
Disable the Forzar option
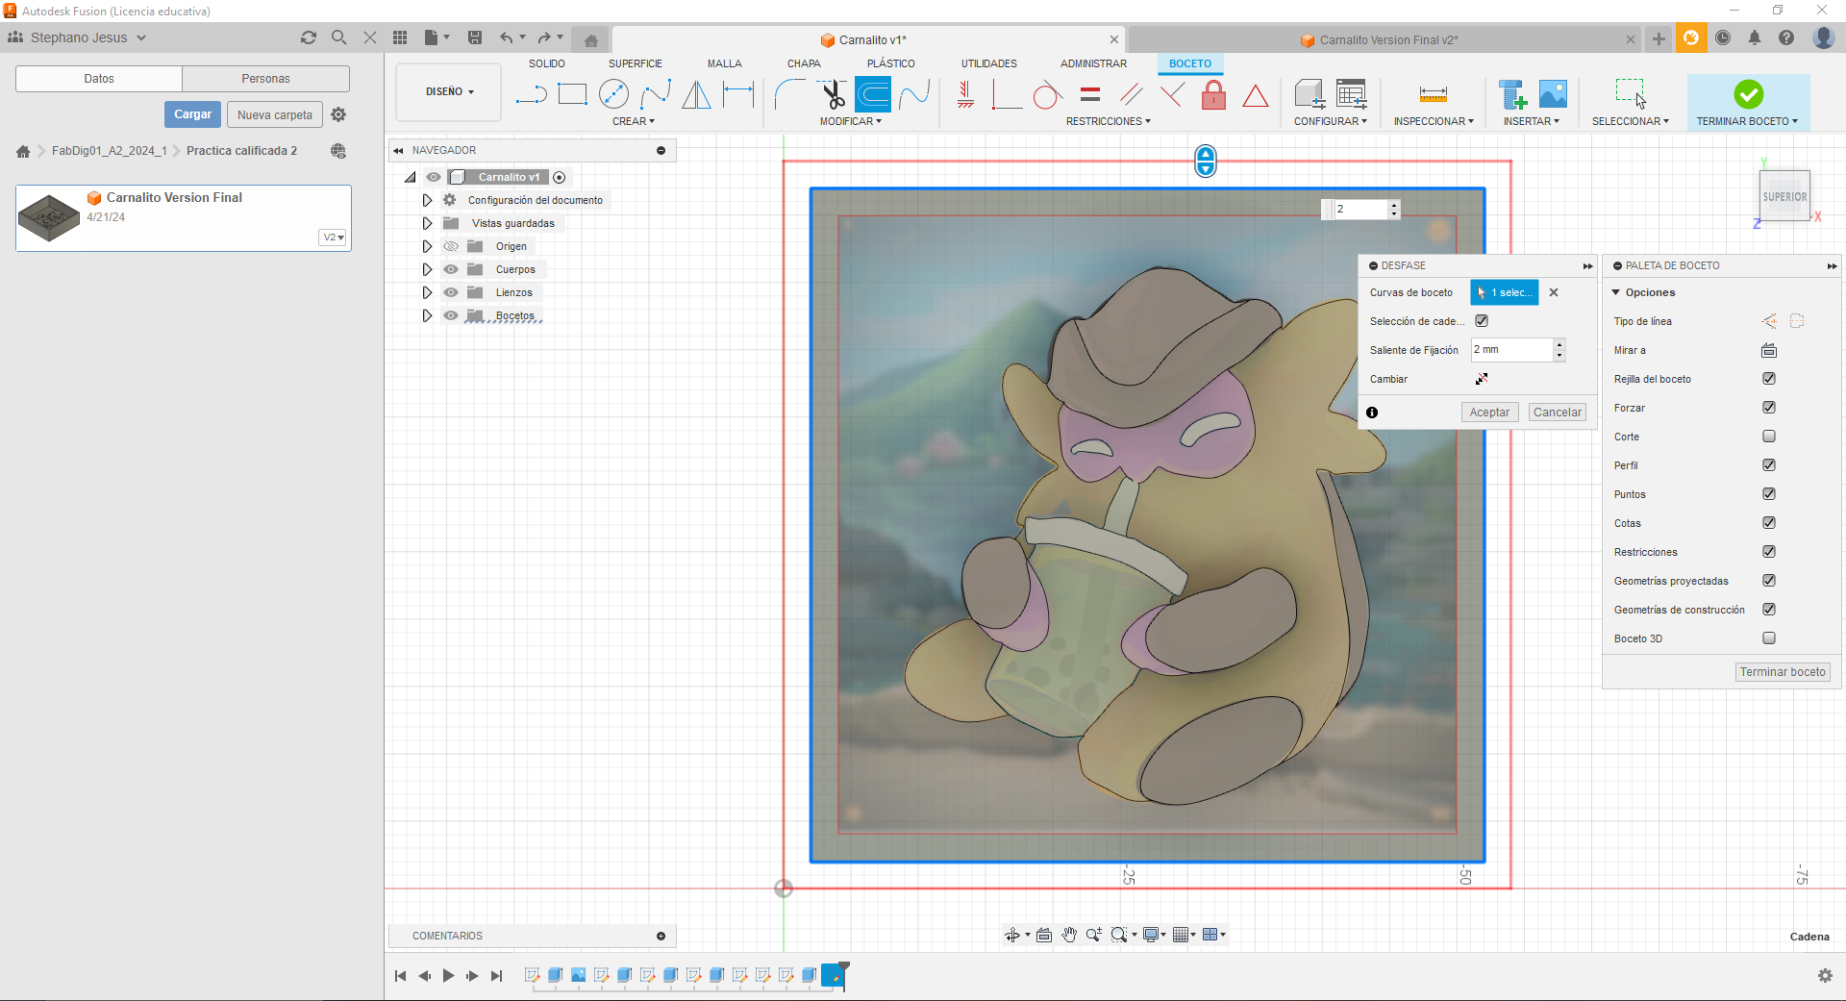click(1769, 408)
